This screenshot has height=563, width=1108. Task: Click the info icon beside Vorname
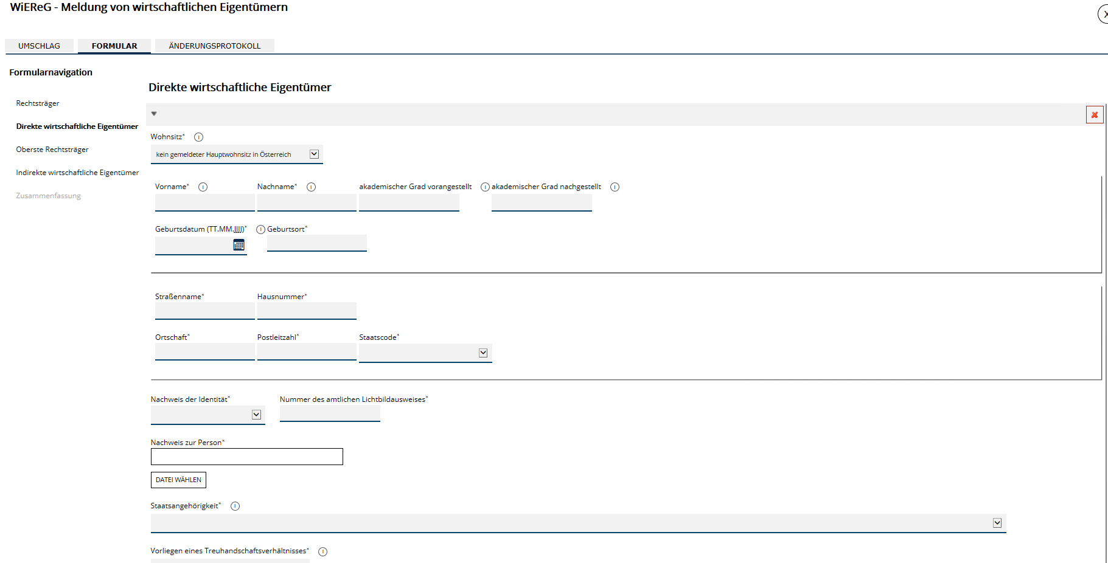point(203,187)
